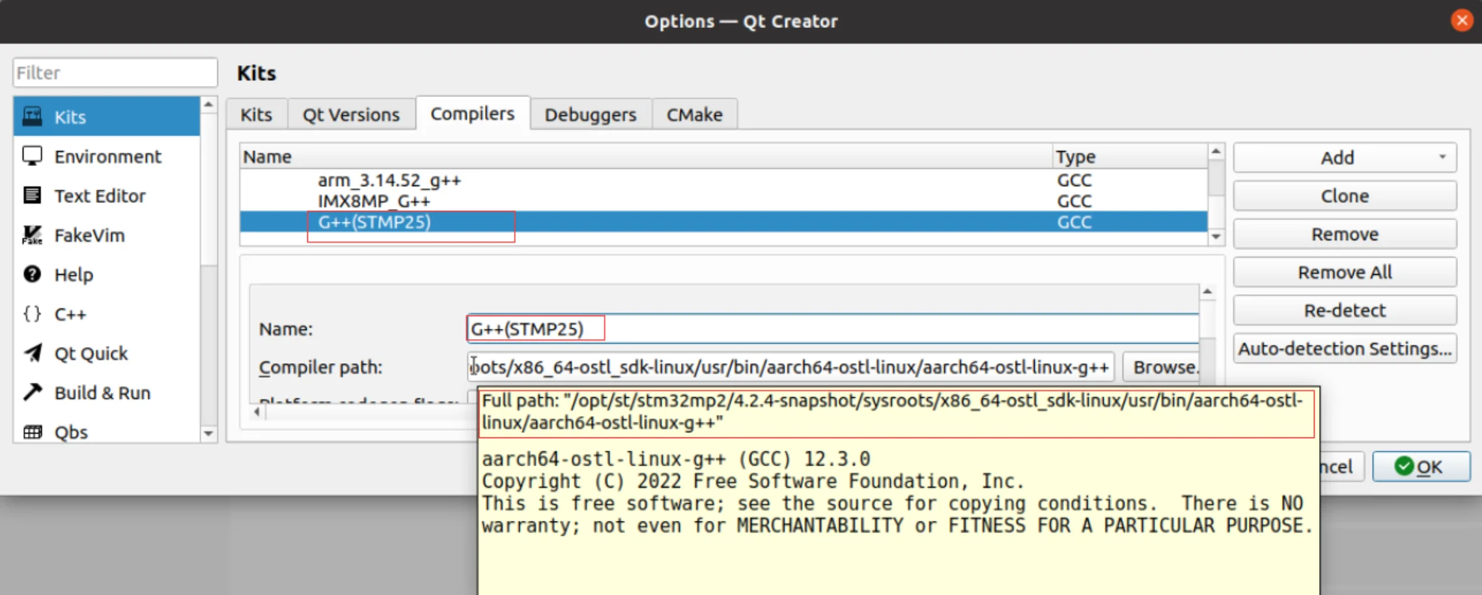This screenshot has width=1482, height=595.
Task: Switch to the Kits tab
Action: (257, 115)
